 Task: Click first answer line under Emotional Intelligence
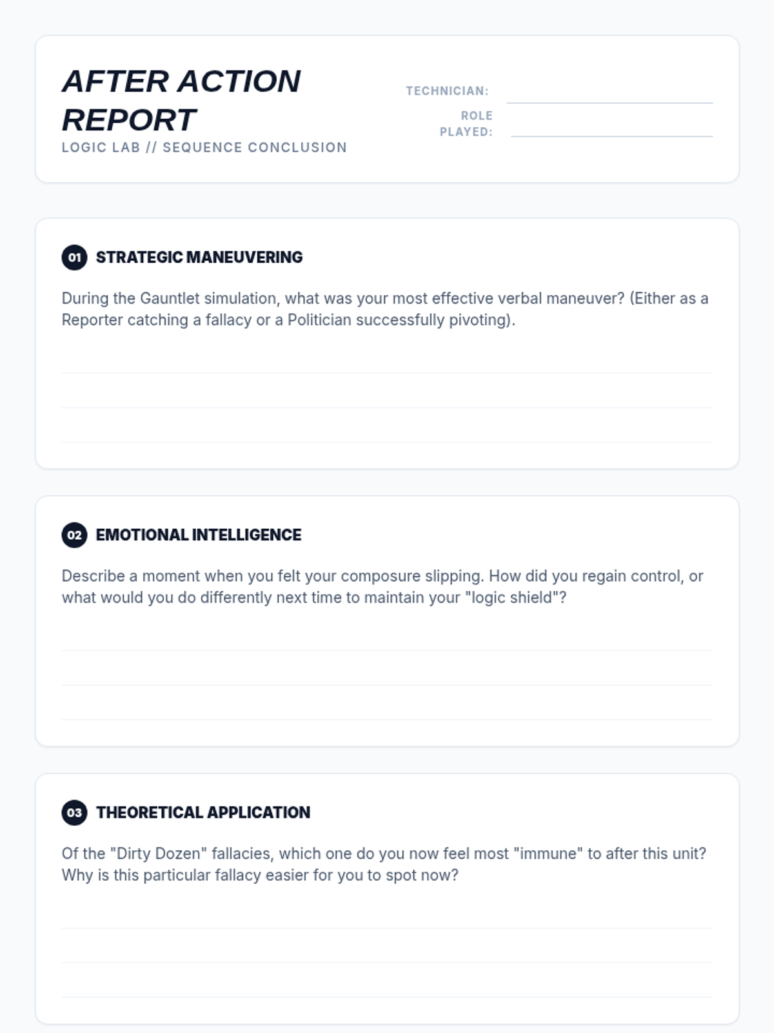coord(387,639)
